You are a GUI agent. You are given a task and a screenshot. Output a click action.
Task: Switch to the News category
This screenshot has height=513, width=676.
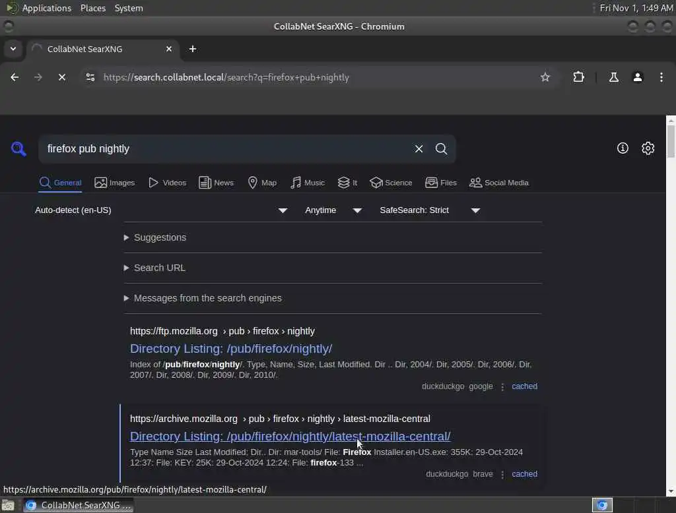(x=216, y=183)
